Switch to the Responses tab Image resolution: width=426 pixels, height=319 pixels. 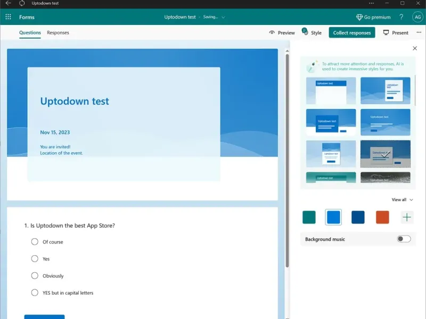point(58,32)
